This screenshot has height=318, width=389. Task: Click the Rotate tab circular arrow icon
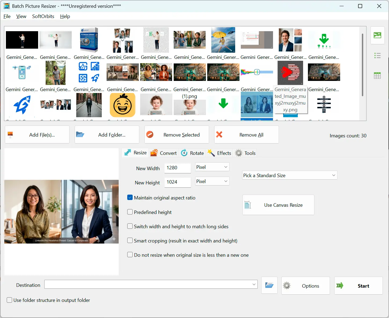(x=184, y=153)
